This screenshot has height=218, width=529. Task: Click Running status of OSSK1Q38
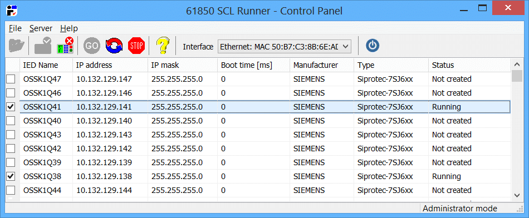(x=447, y=176)
